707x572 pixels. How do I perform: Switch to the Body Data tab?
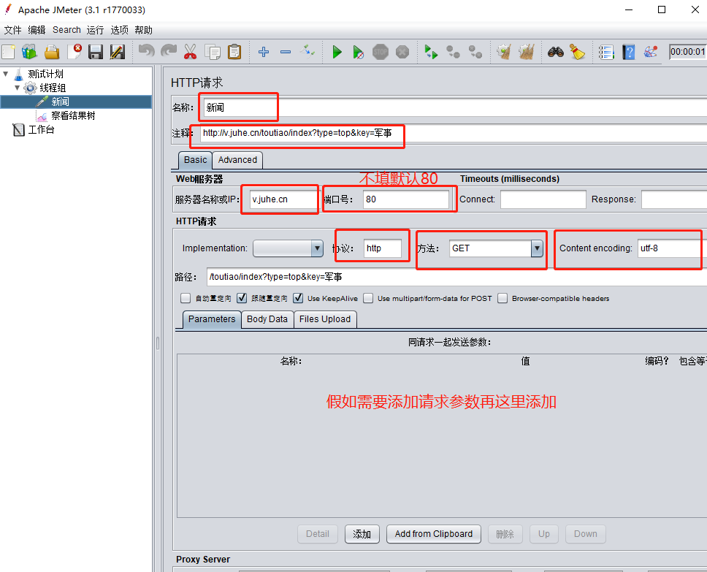coord(267,319)
